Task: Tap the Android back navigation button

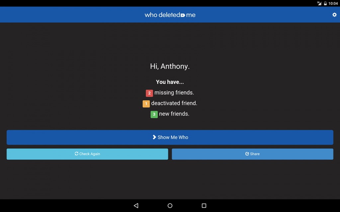Action: click(x=136, y=205)
